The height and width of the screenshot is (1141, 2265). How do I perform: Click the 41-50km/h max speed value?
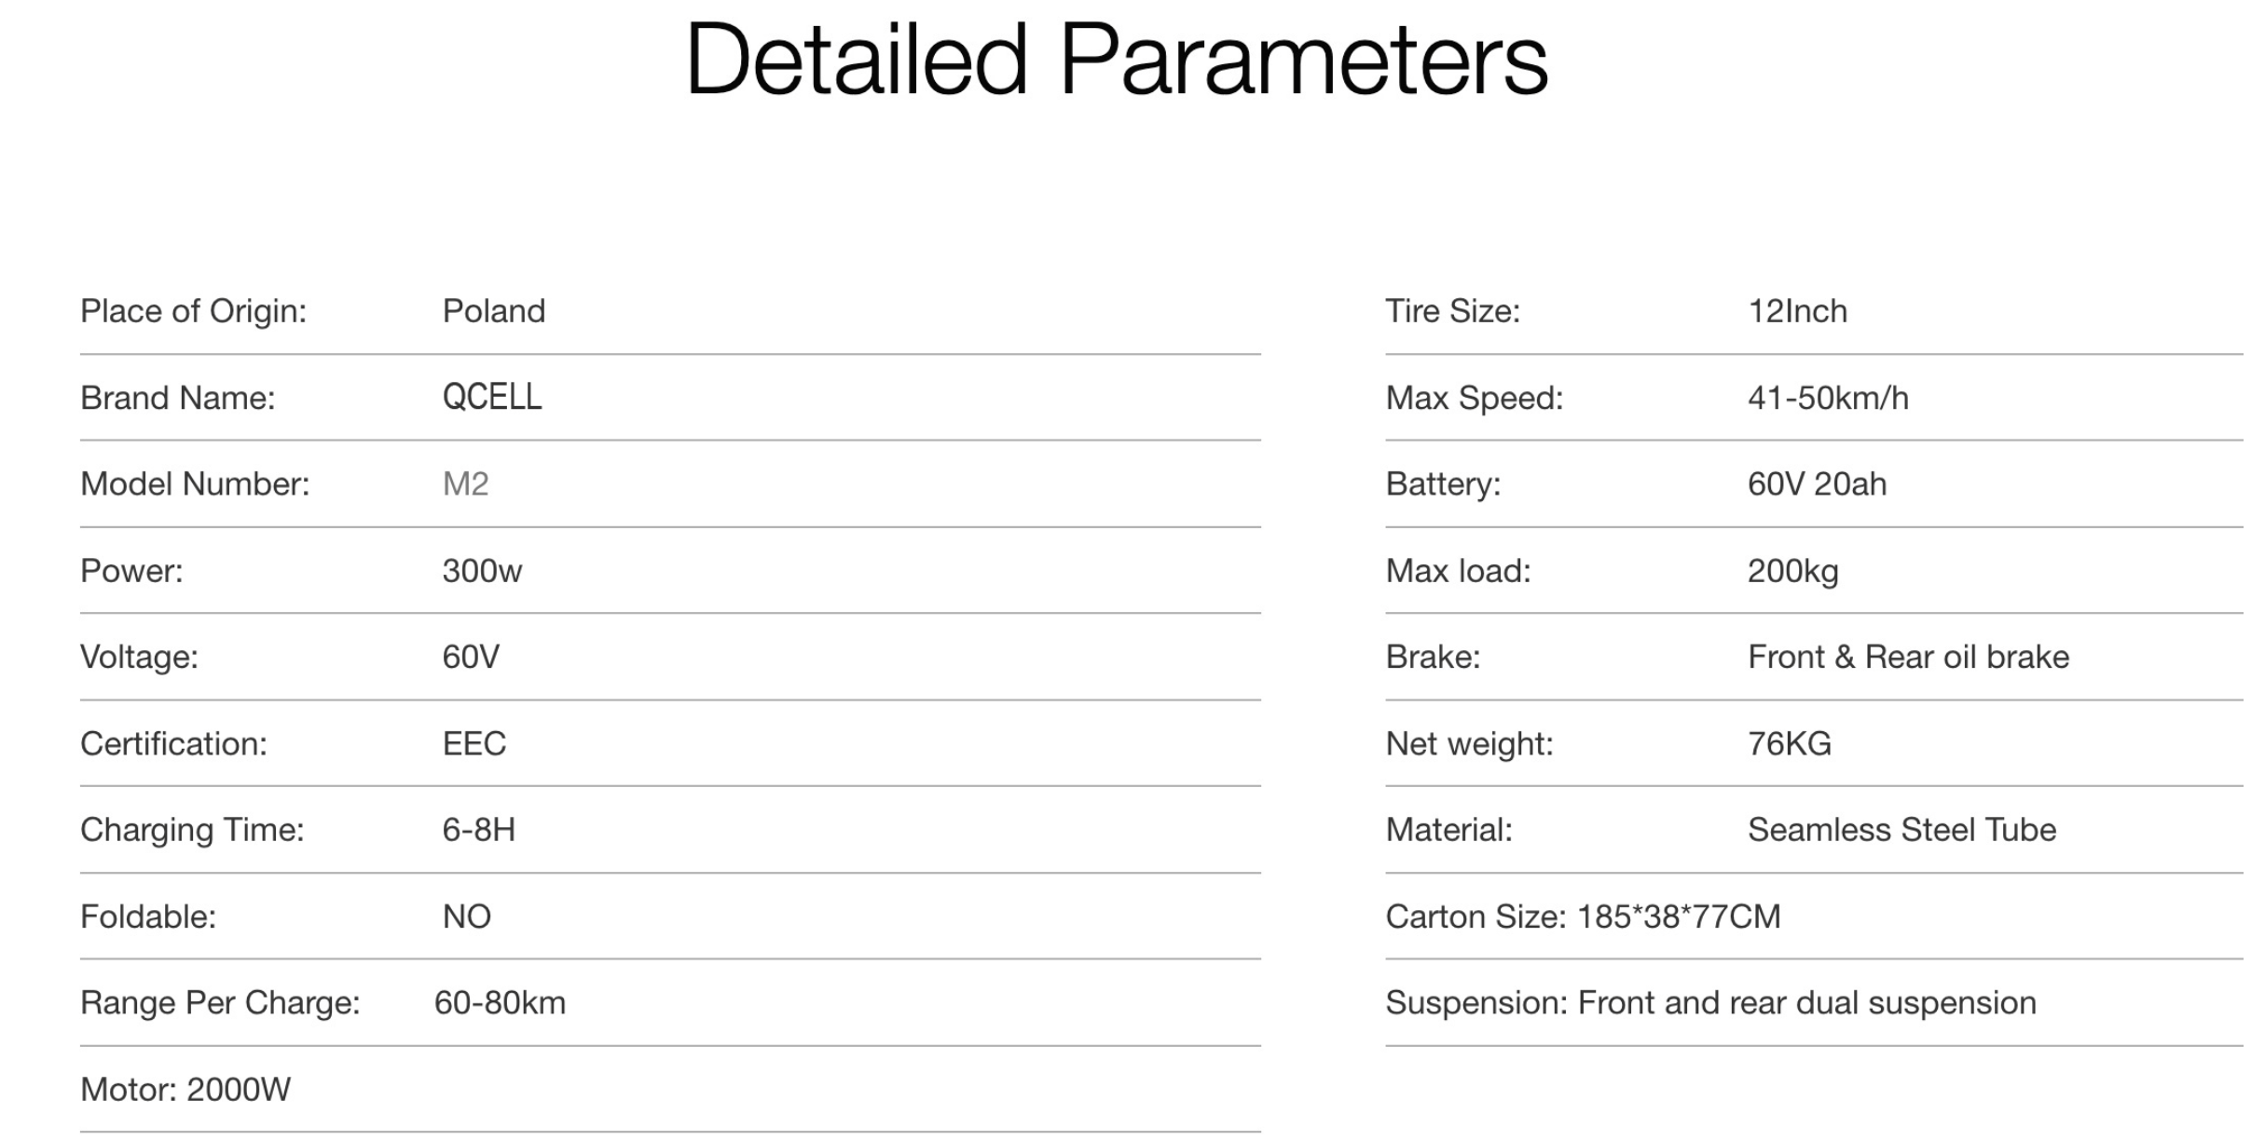point(1827,399)
